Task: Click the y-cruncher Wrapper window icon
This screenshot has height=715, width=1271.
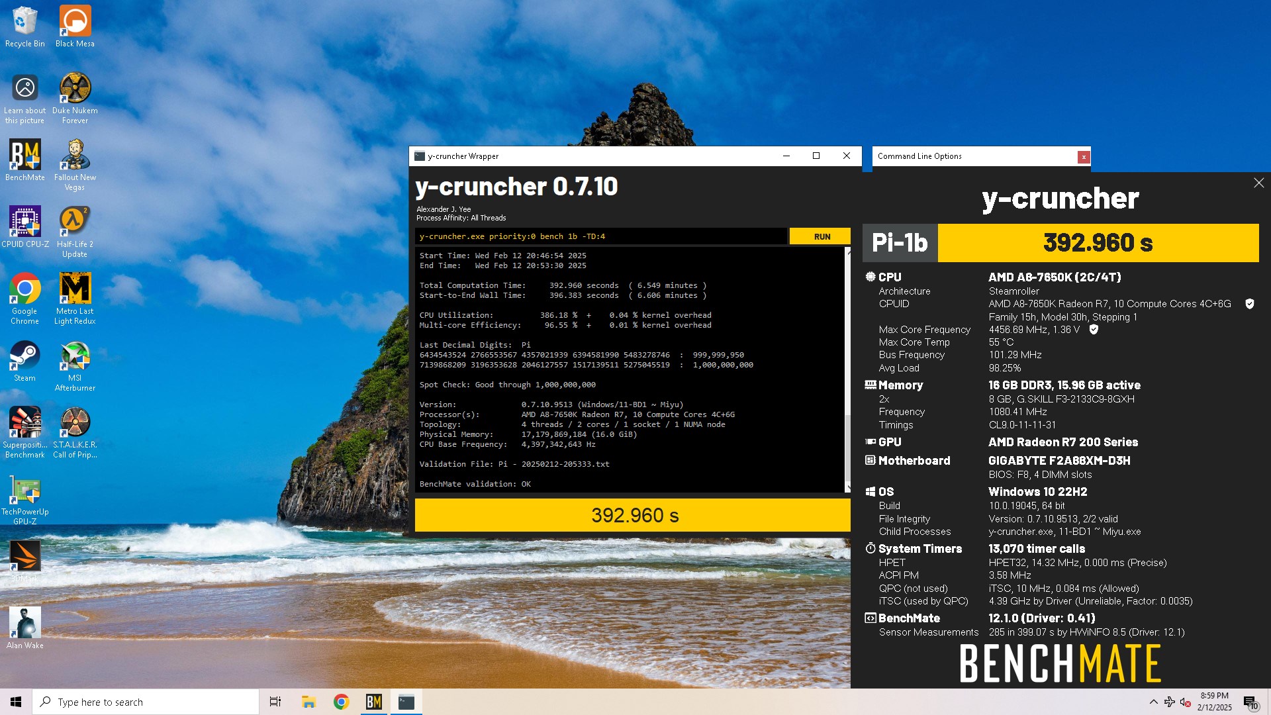Action: tap(420, 156)
